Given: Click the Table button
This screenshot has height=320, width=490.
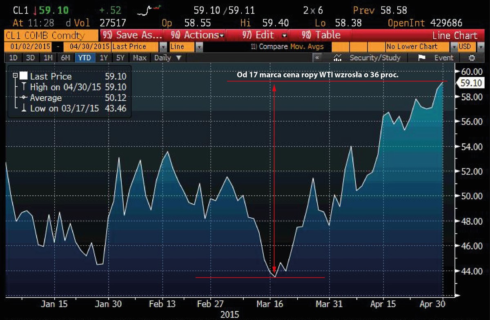Looking at the screenshot, I should click(321, 35).
